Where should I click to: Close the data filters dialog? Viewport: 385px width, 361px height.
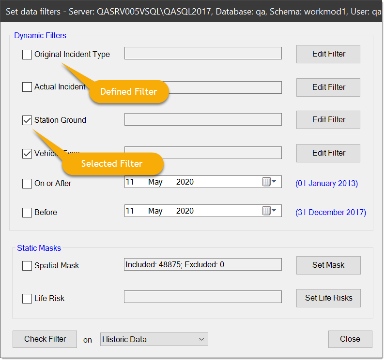pos(350,339)
